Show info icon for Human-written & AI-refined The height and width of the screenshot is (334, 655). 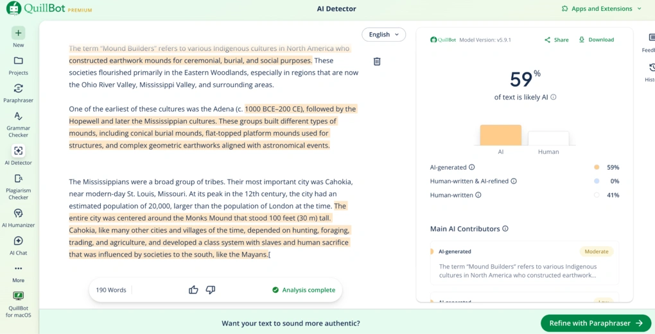(x=514, y=181)
